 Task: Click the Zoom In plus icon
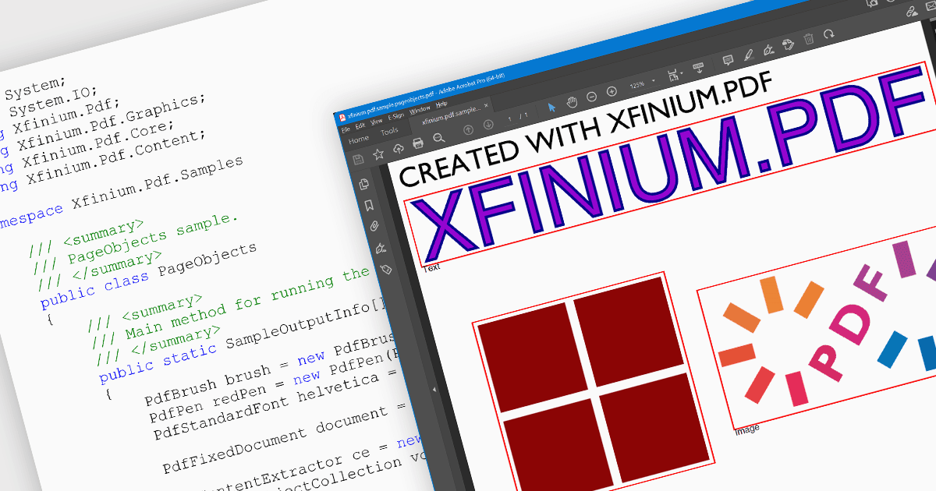[612, 91]
